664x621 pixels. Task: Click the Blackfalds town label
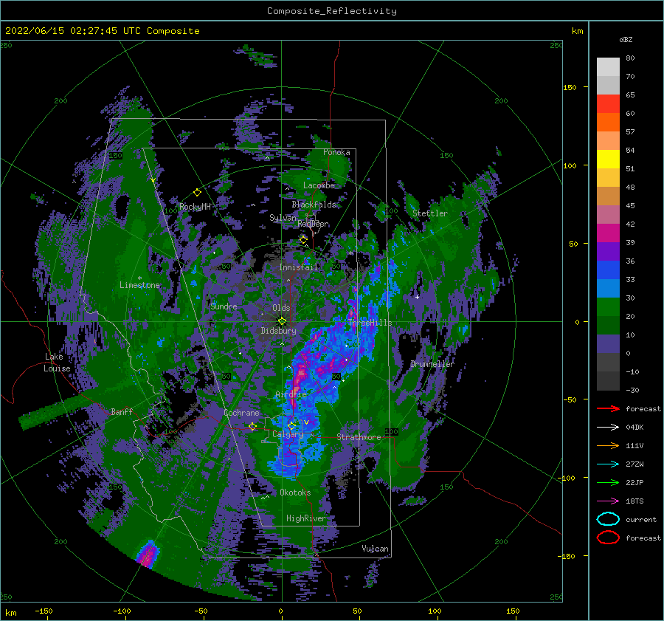[x=314, y=205]
